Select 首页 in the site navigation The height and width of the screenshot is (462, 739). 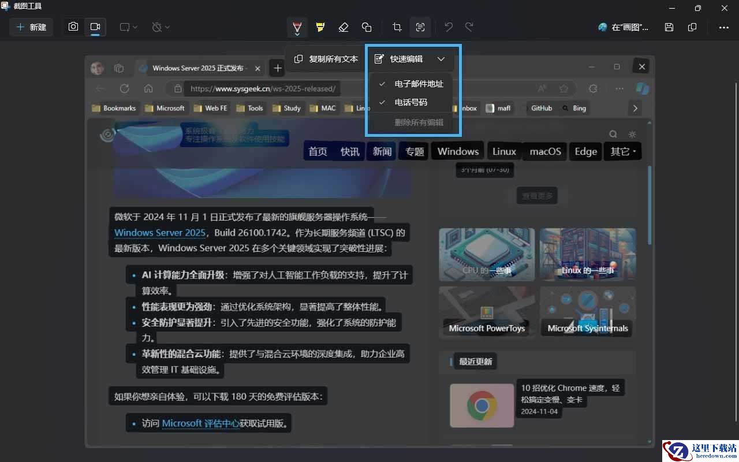tap(318, 151)
